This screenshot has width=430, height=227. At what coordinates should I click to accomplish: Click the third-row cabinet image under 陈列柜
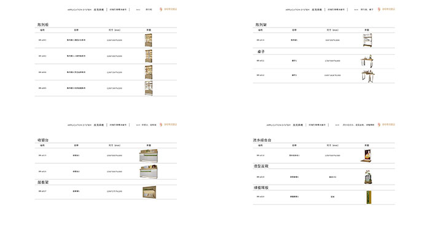pos(149,72)
